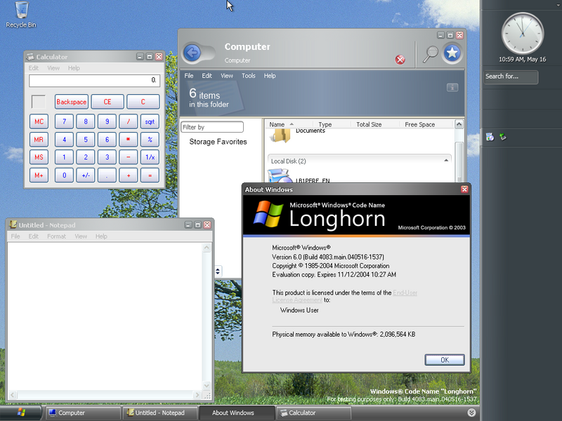Viewport: 562px width, 421px height.
Task: Click the calculator display field
Action: coord(94,80)
